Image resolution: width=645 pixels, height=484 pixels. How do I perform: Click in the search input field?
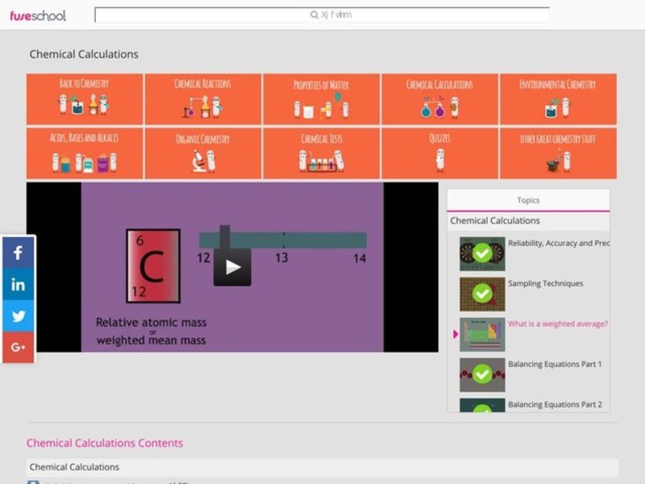pyautogui.click(x=322, y=15)
